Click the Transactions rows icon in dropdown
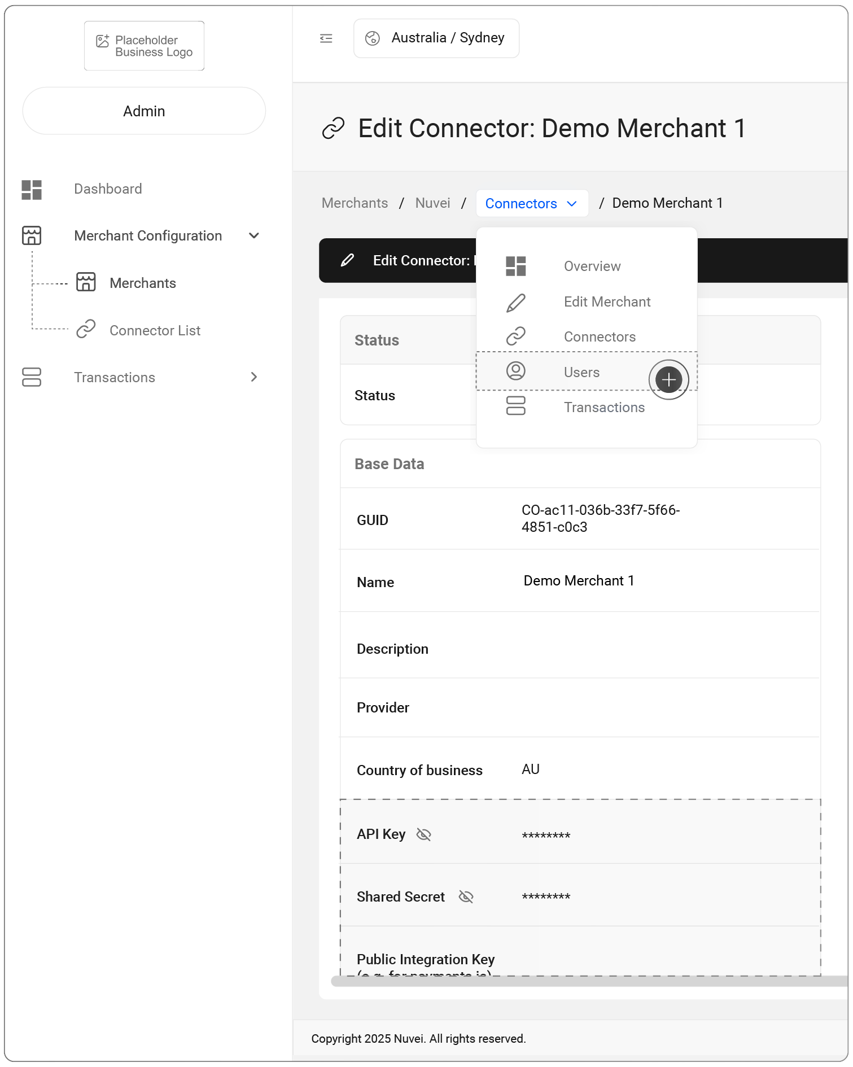The height and width of the screenshot is (1067, 853). tap(516, 405)
